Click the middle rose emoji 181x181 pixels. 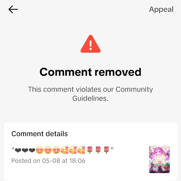[98, 150]
